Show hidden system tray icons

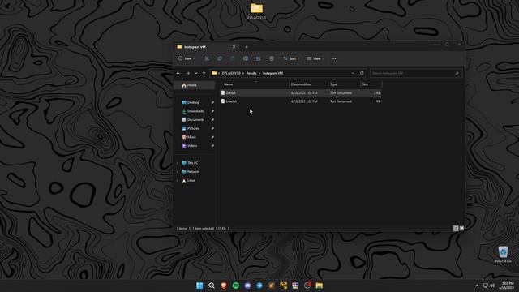[477, 286]
